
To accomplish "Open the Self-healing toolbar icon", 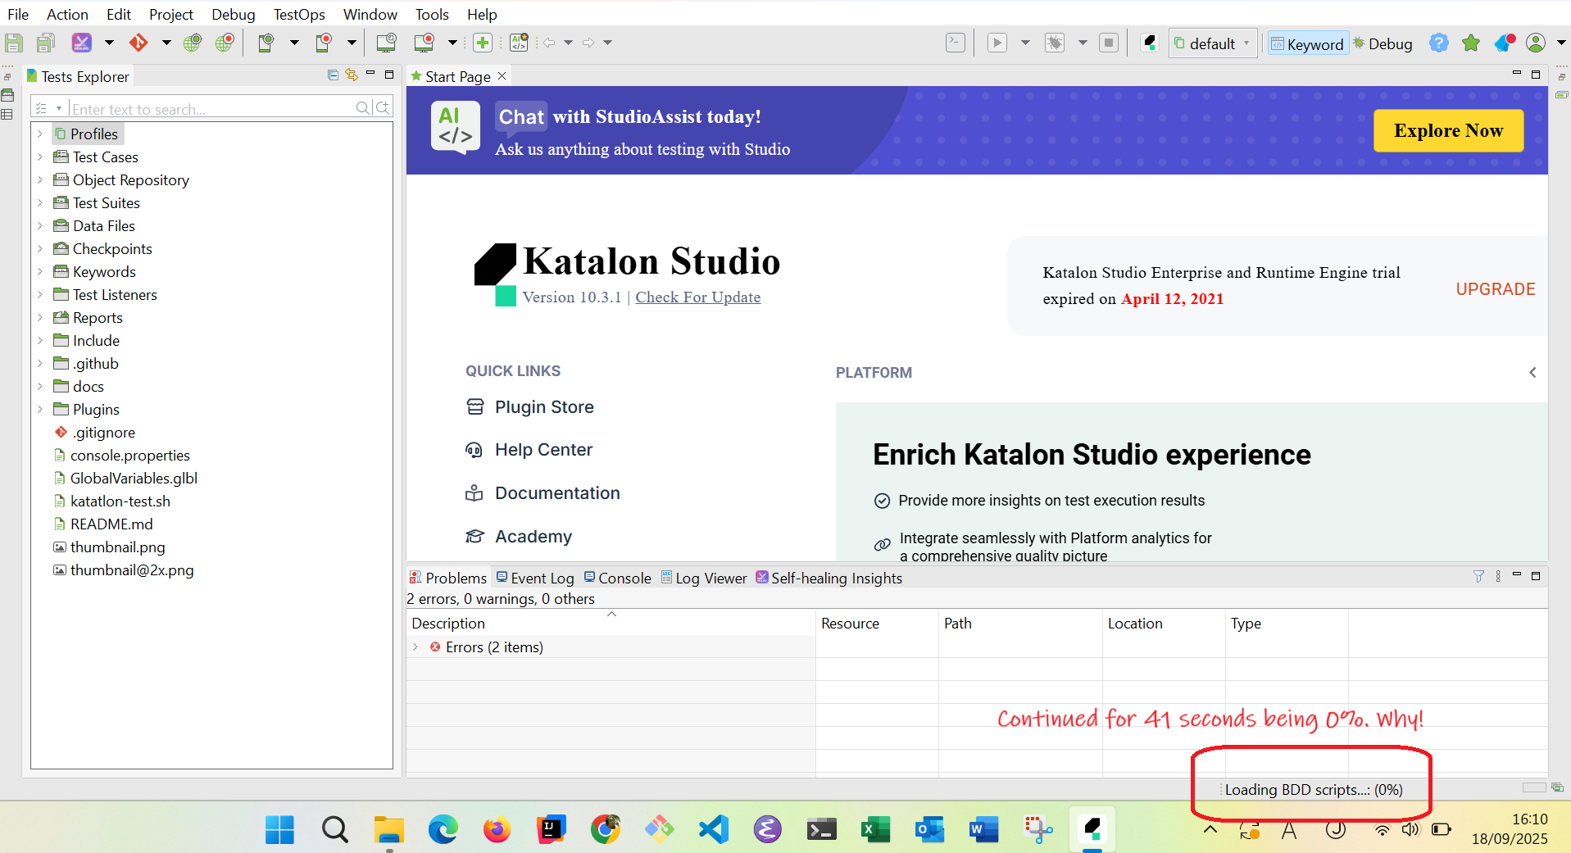I will [x=81, y=43].
